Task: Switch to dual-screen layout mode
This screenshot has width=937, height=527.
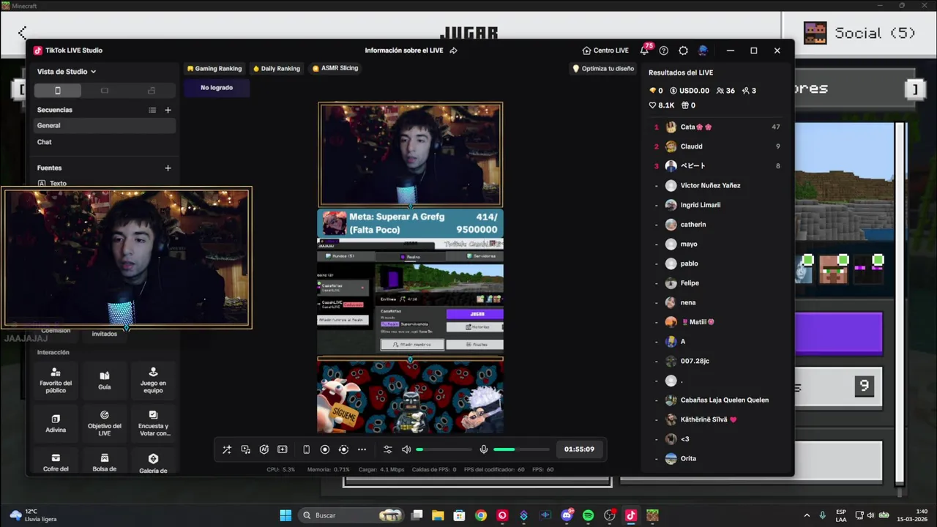Action: point(152,91)
